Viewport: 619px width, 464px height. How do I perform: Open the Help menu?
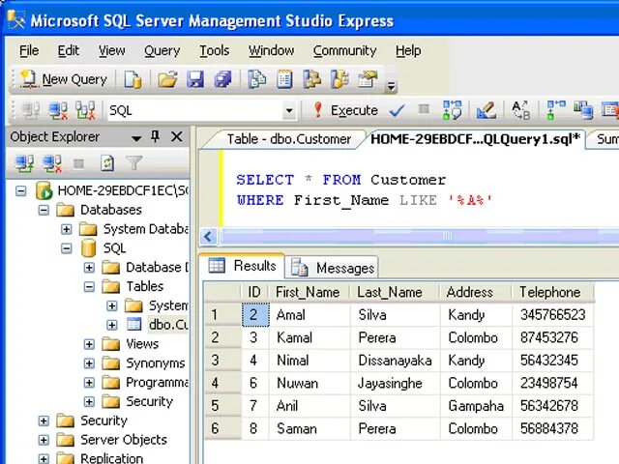pyautogui.click(x=408, y=50)
